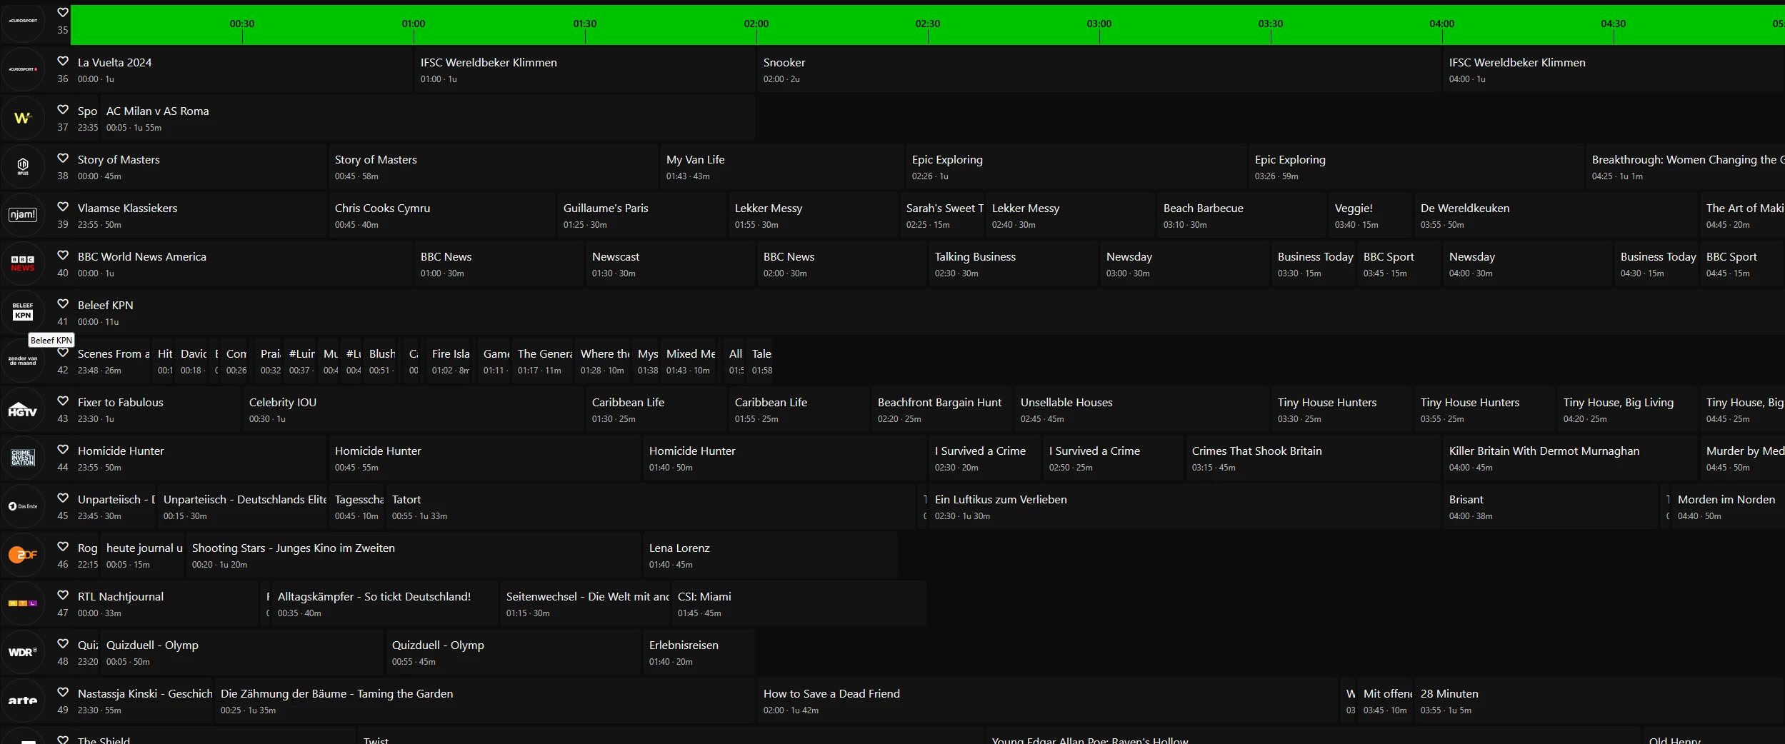
Task: Open the Eurosport channel 35 logo
Action: 23,21
